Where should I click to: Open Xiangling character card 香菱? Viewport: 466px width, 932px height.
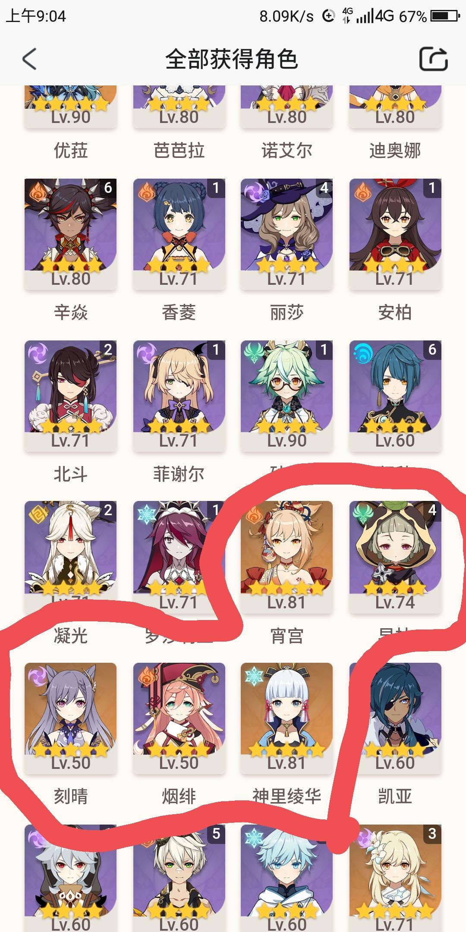click(x=179, y=234)
